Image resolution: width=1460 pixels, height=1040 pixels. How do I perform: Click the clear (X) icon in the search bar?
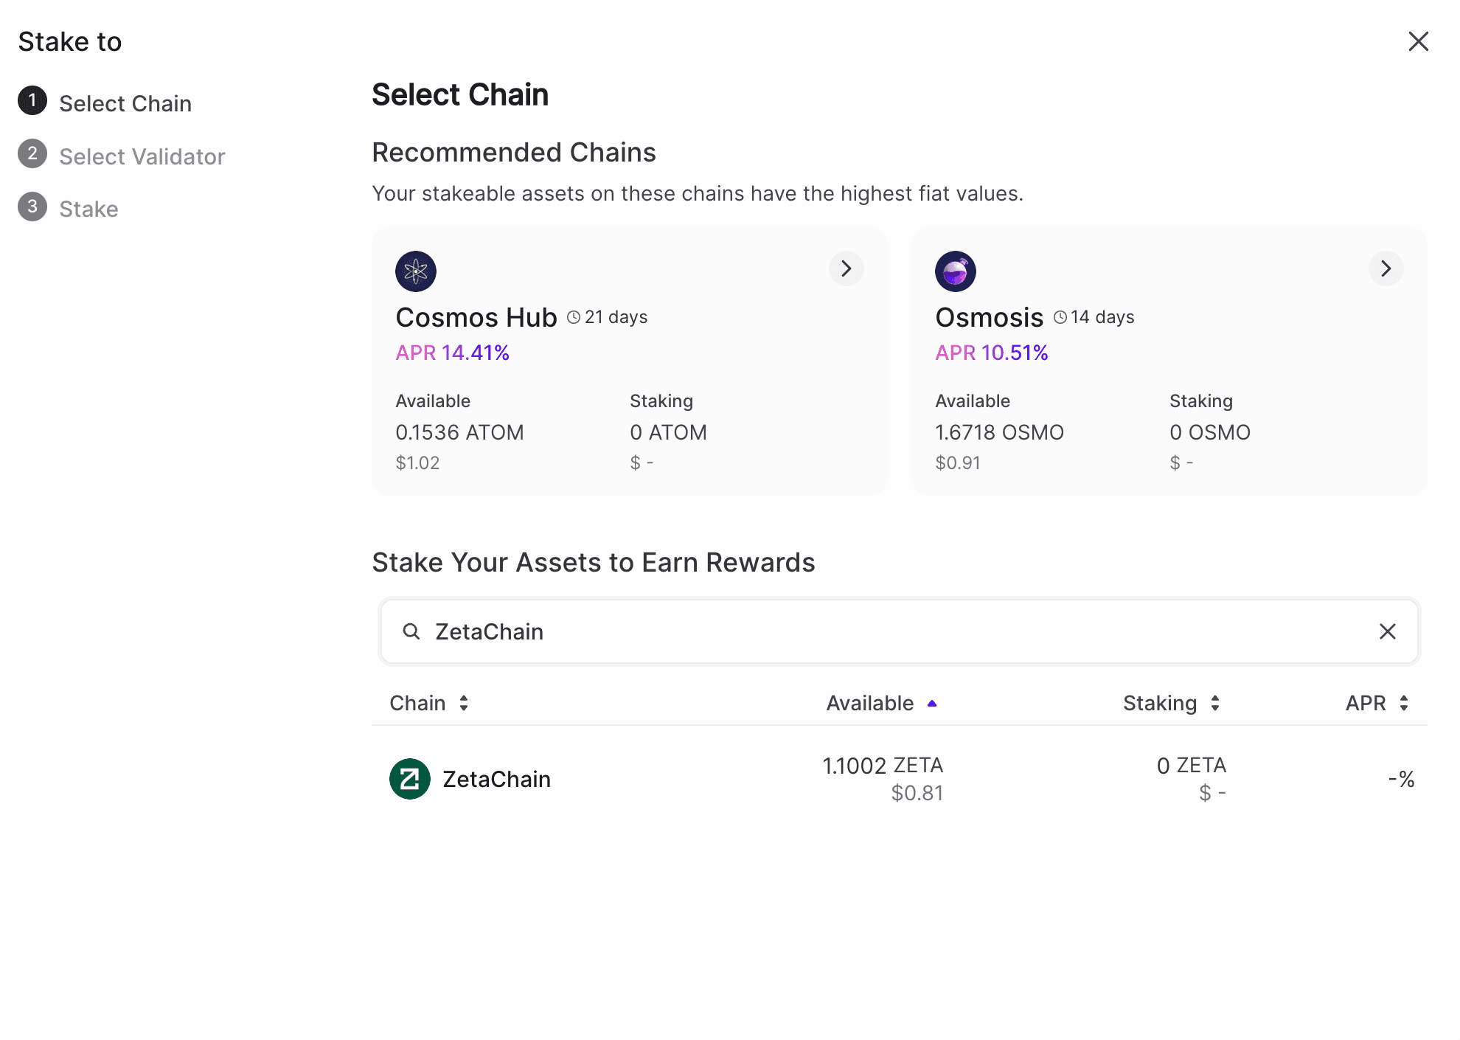coord(1388,631)
